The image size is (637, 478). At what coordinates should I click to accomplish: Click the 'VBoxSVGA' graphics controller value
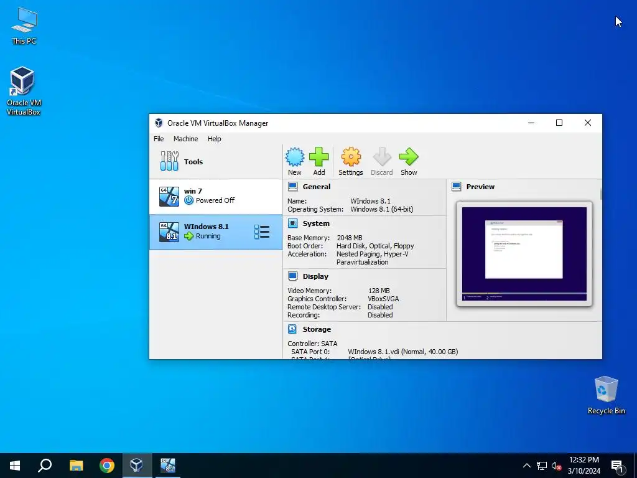(383, 299)
